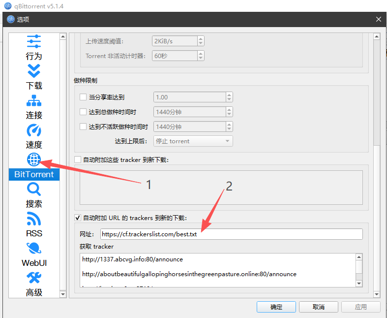Open the 行为 (Behavior) settings icon
Screen dimensions: 387x318
click(x=34, y=41)
